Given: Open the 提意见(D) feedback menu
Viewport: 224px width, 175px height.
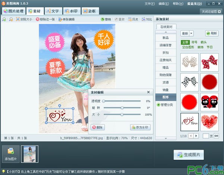Looking at the screenshot, I should click(x=195, y=4).
